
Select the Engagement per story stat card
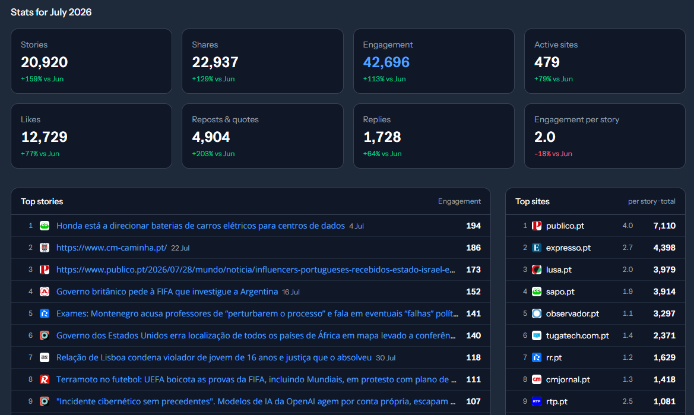coord(604,136)
